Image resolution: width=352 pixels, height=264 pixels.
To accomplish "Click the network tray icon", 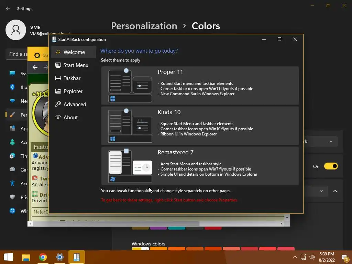I will tap(304, 257).
